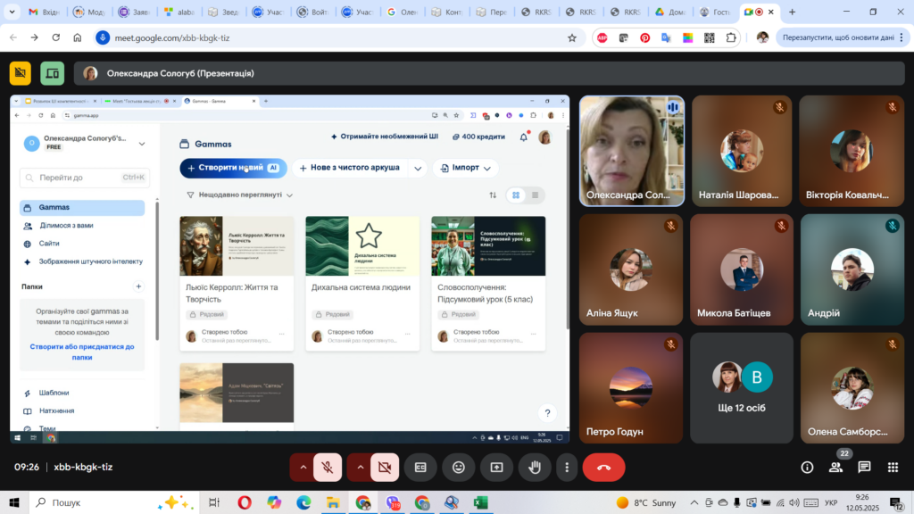This screenshot has width=914, height=514.
Task: Switch to the Google Олен tab
Action: click(x=403, y=12)
